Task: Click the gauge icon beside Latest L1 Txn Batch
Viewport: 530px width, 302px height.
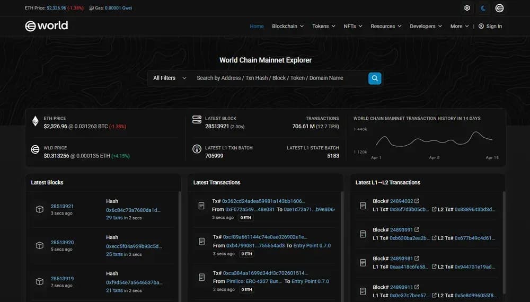Action: (197, 149)
